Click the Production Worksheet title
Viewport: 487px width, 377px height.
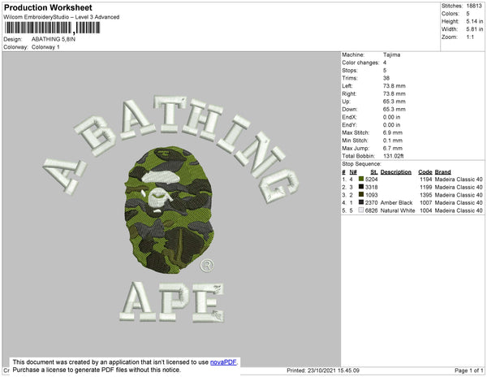coord(48,7)
